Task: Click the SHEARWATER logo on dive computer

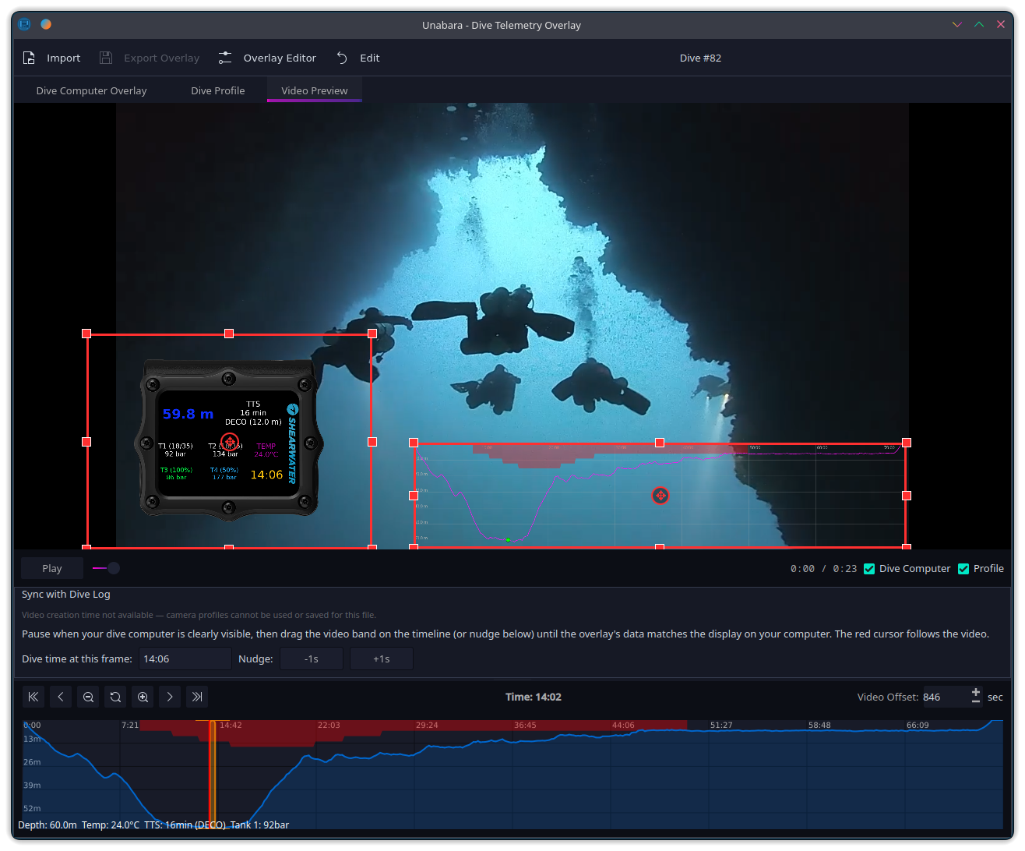Action: click(x=292, y=444)
